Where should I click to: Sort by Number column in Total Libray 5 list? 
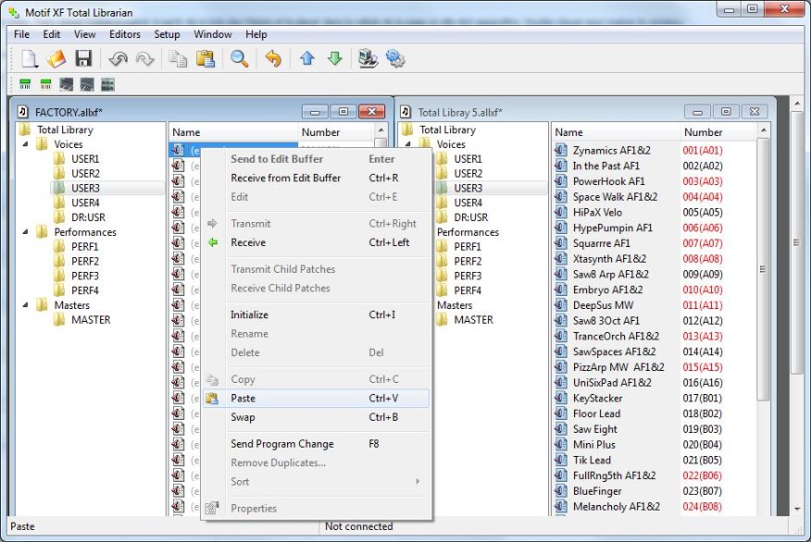coord(718,132)
